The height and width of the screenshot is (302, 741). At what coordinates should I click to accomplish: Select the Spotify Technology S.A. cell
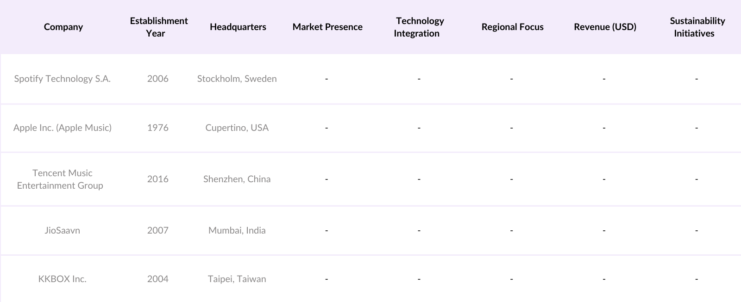(x=63, y=79)
